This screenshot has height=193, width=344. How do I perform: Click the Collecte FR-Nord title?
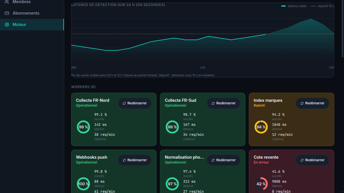click(x=93, y=100)
